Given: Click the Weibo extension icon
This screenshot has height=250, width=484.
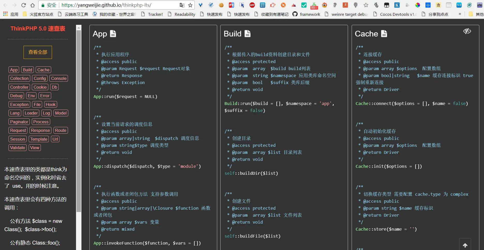Looking at the screenshot, I should pos(324,5).
